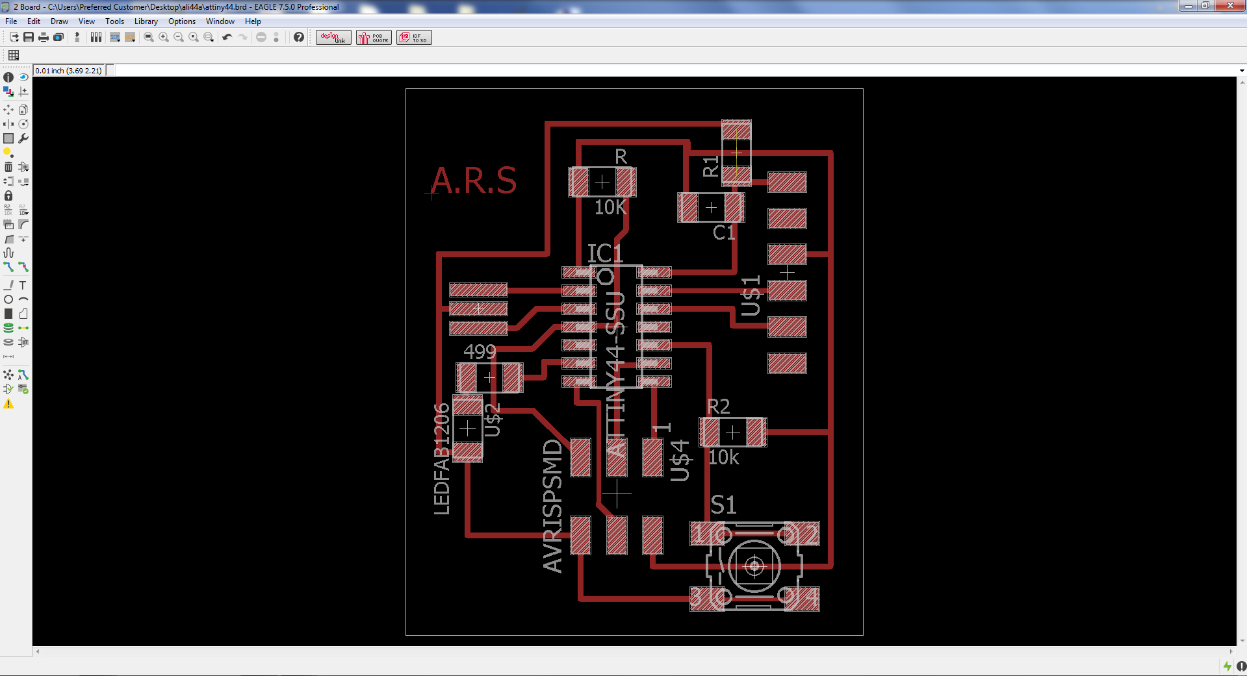
Task: Select the Polygon tool
Action: [23, 314]
